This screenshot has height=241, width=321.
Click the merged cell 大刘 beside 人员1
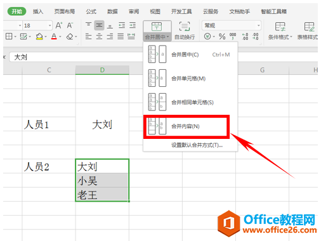pos(102,124)
